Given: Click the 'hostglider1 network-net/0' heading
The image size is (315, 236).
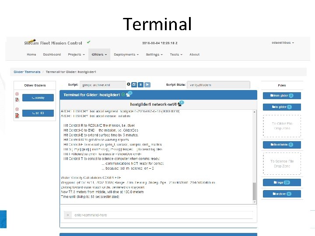Looking at the screenshot, I should [x=154, y=104].
